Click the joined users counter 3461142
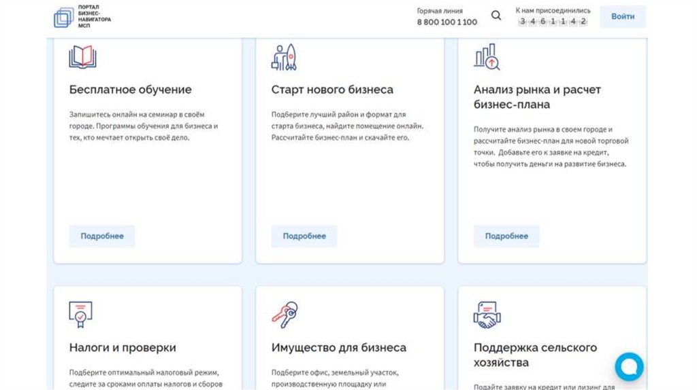The image size is (697, 390). [553, 21]
